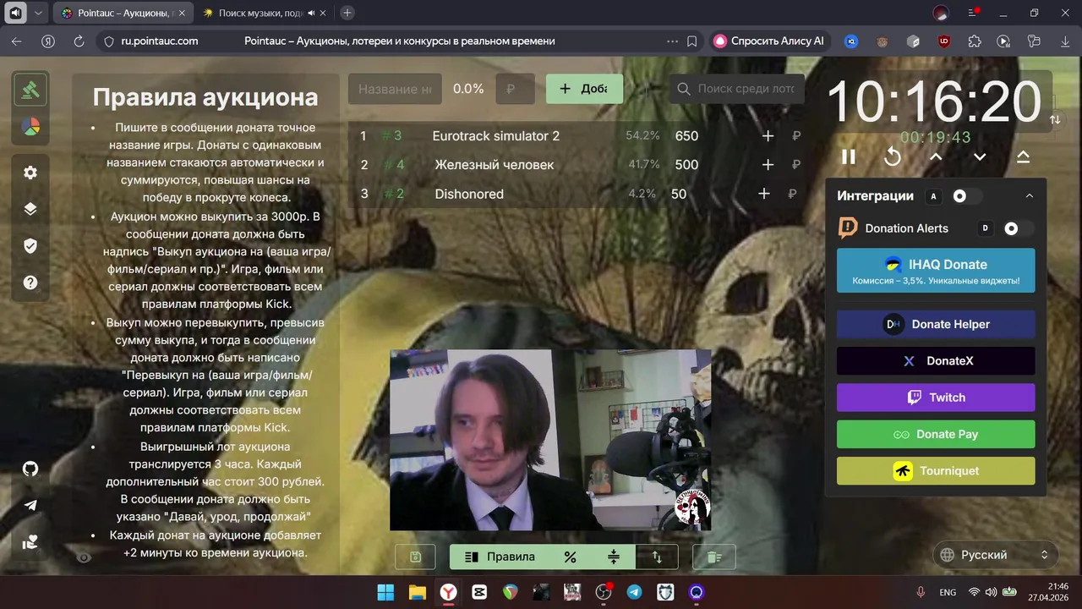This screenshot has height=609, width=1082.
Task: Open the wheel pie-chart page
Action: click(30, 128)
